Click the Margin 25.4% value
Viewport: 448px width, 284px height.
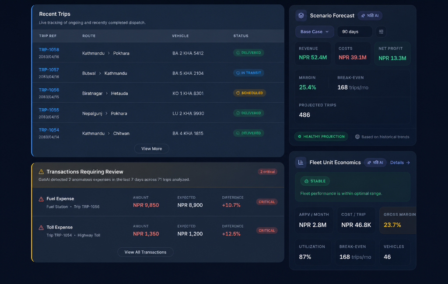coord(308,87)
